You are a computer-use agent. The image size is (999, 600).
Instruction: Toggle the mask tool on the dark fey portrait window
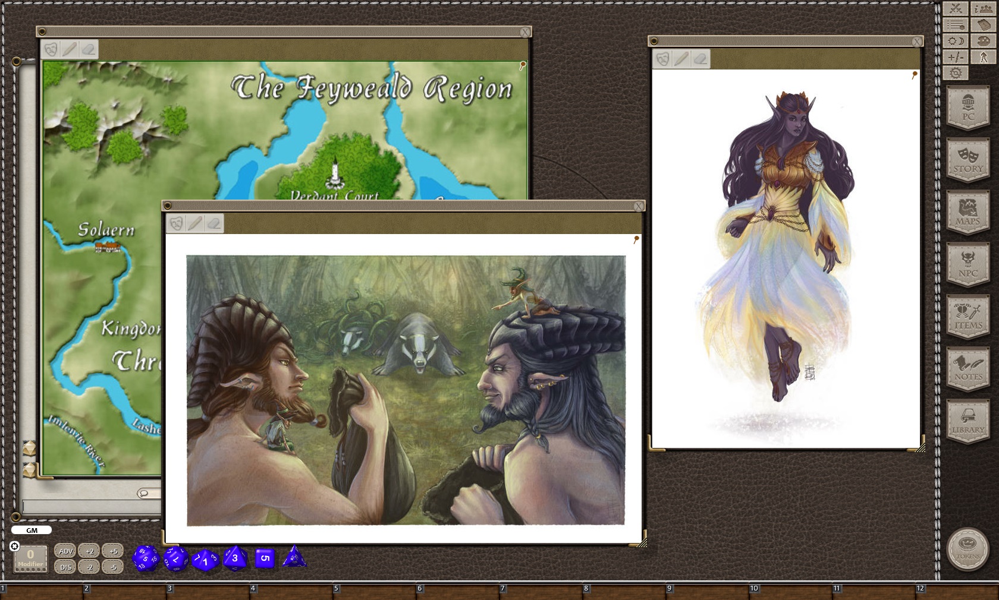tap(662, 58)
